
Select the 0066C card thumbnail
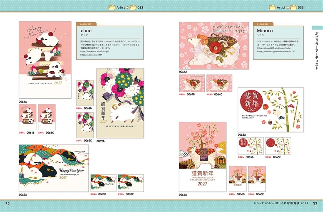(257, 179)
